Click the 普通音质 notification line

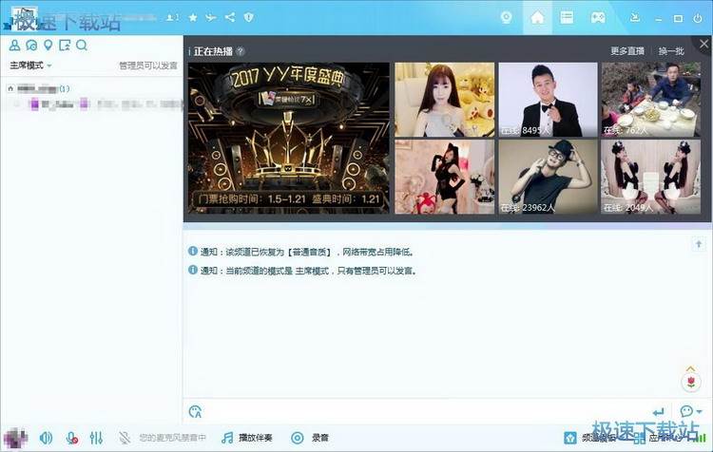[301, 252]
